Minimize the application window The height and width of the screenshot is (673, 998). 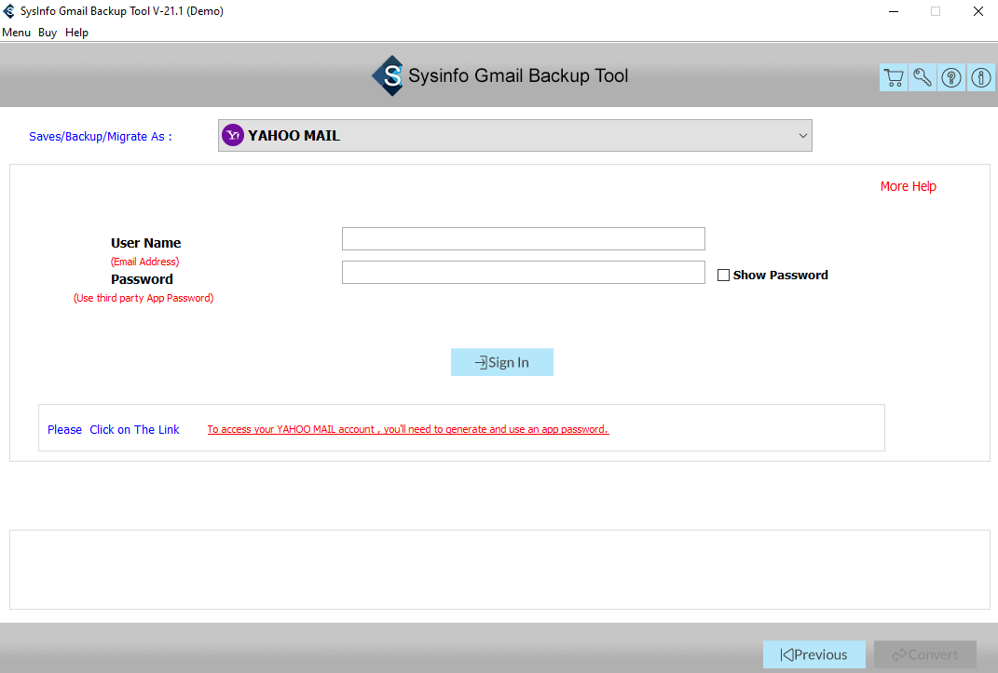click(x=894, y=11)
